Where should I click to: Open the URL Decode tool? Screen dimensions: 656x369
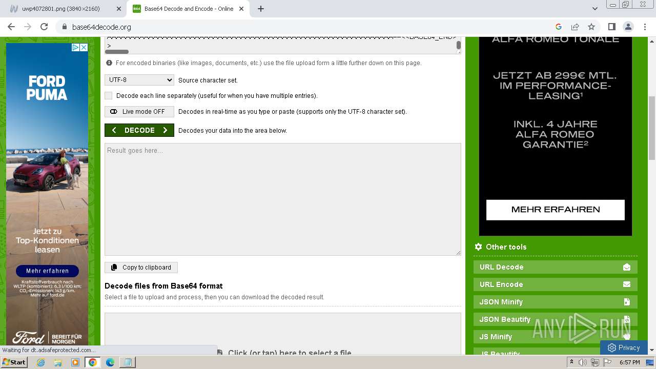point(556,267)
